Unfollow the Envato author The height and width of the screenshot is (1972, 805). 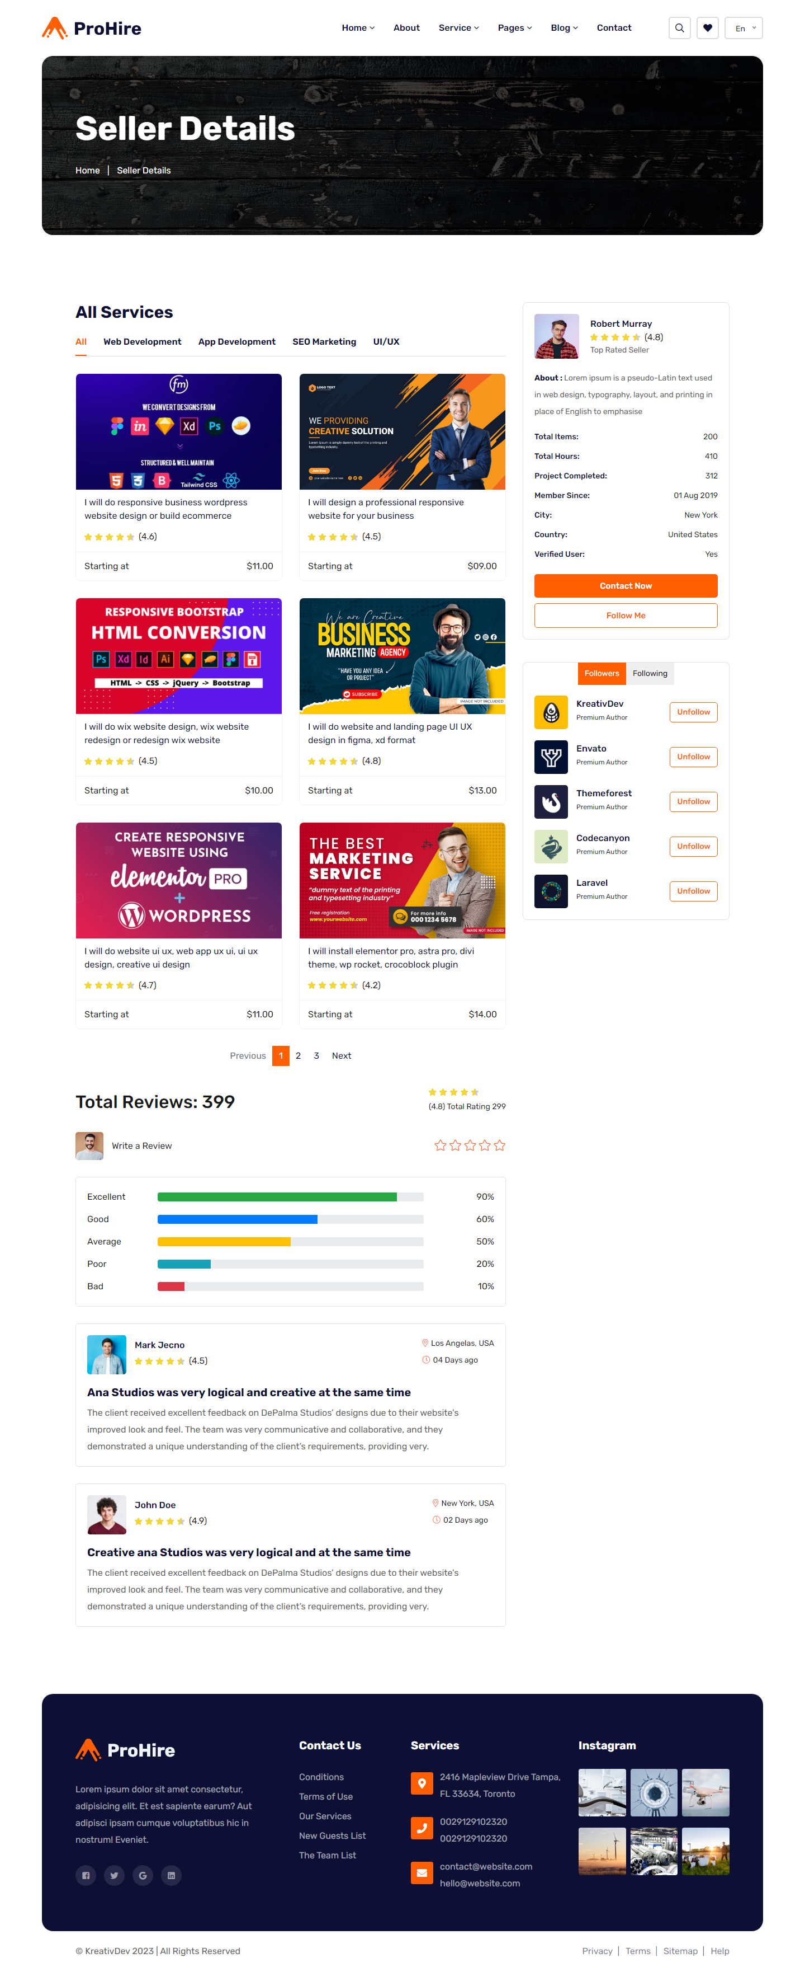coord(693,757)
